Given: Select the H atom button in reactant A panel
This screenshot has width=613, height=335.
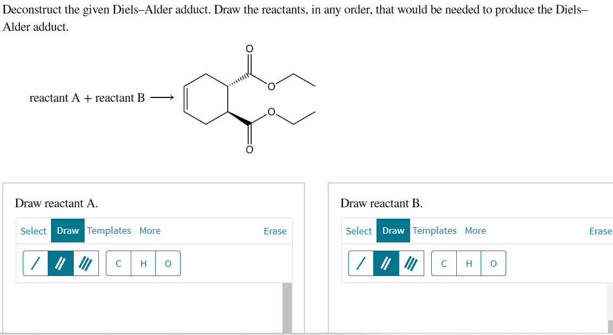Looking at the screenshot, I should [x=143, y=263].
